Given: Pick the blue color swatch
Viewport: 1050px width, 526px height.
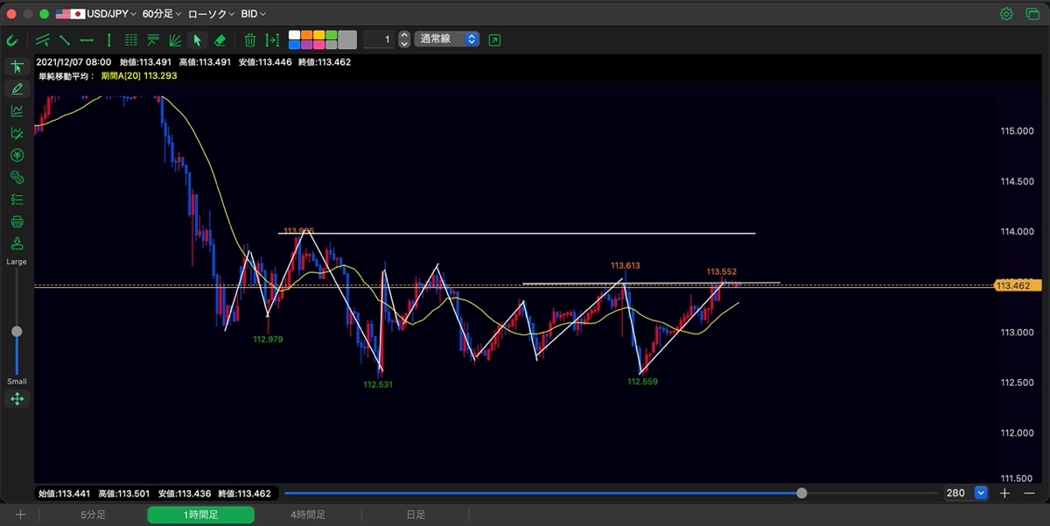Looking at the screenshot, I should 295,45.
